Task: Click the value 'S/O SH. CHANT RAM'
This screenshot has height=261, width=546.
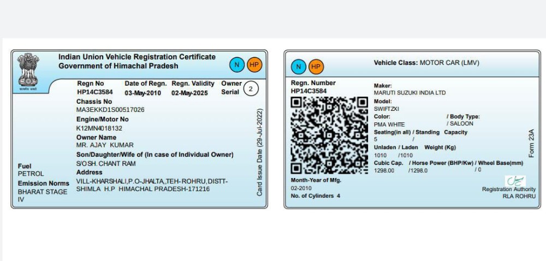Action: [106, 164]
